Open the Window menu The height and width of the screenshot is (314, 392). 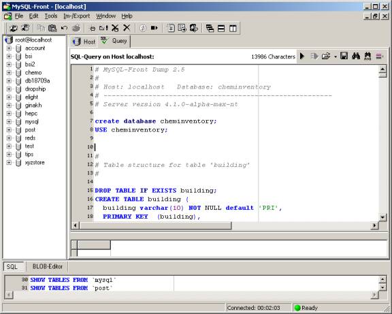point(105,16)
